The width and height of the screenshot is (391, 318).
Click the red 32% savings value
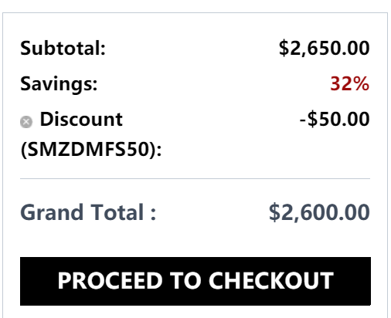pyautogui.click(x=350, y=83)
